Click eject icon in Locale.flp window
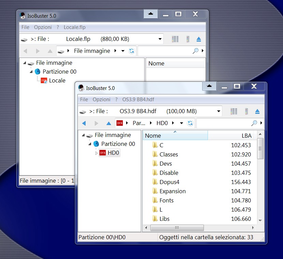 click(x=199, y=39)
